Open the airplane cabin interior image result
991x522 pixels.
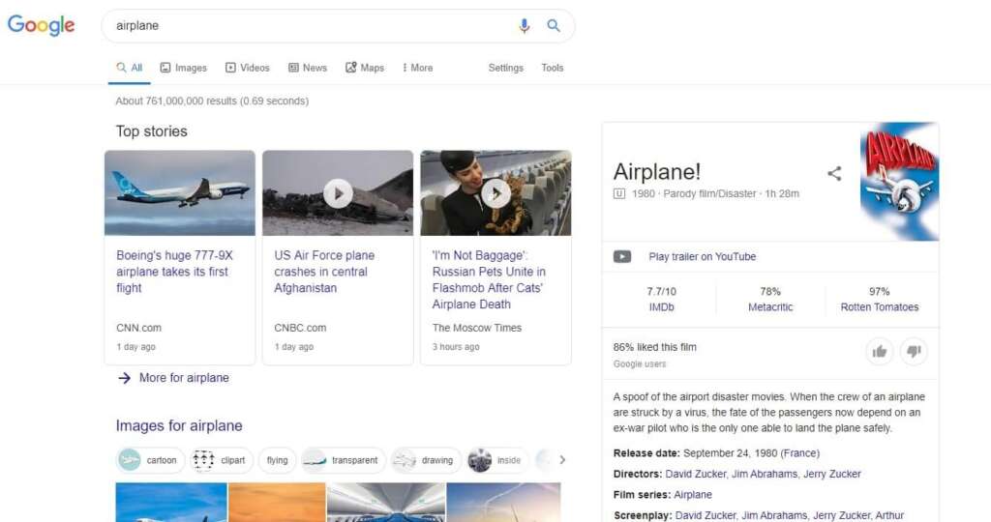tap(386, 503)
